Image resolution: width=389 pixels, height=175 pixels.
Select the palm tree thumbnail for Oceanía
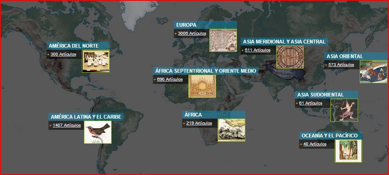point(348,151)
